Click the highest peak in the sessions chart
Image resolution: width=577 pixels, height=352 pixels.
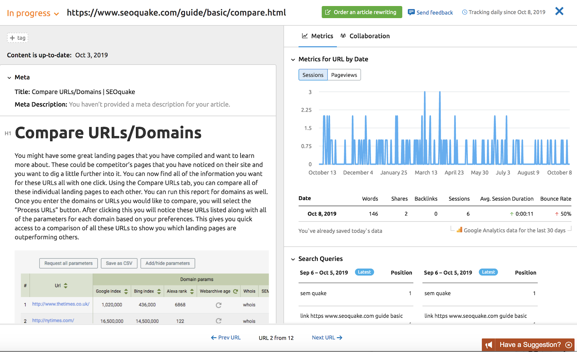click(425, 93)
